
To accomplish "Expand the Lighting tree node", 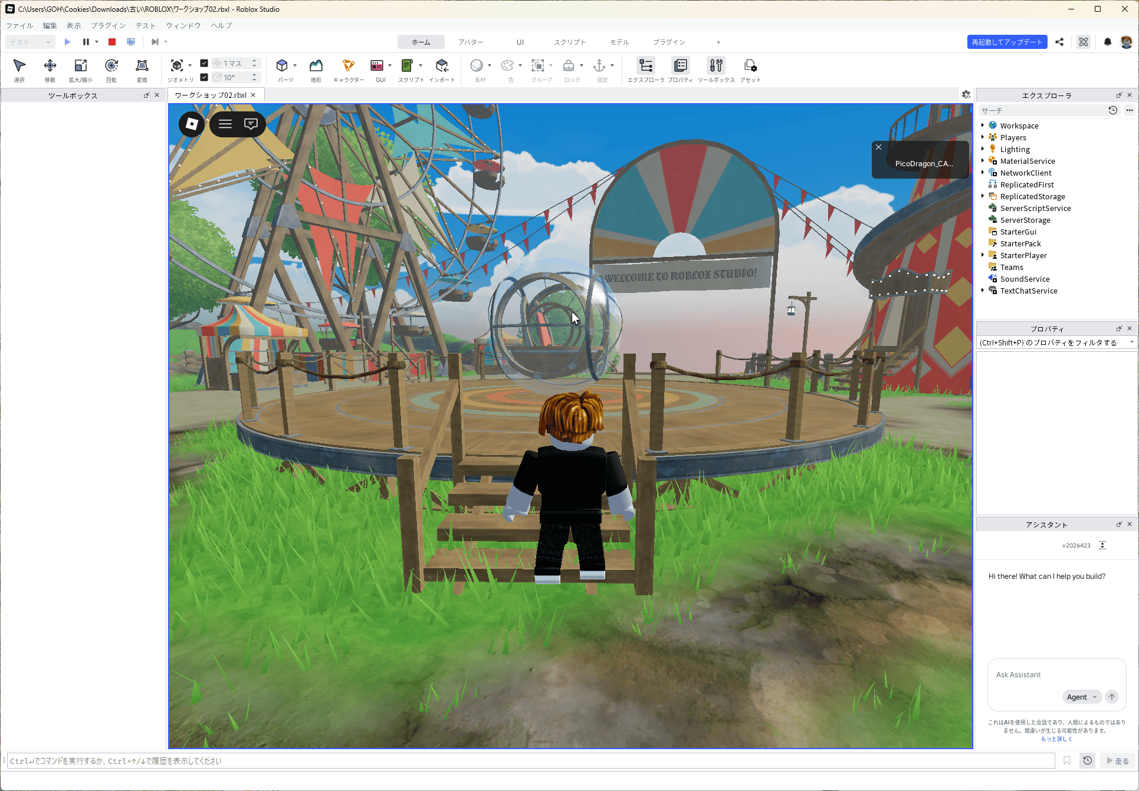I will (x=983, y=149).
